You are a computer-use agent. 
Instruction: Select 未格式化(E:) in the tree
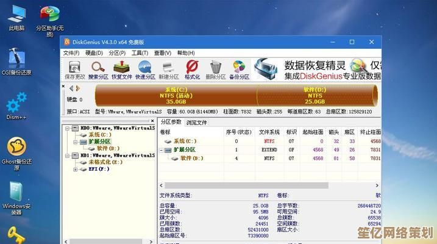(x=105, y=162)
